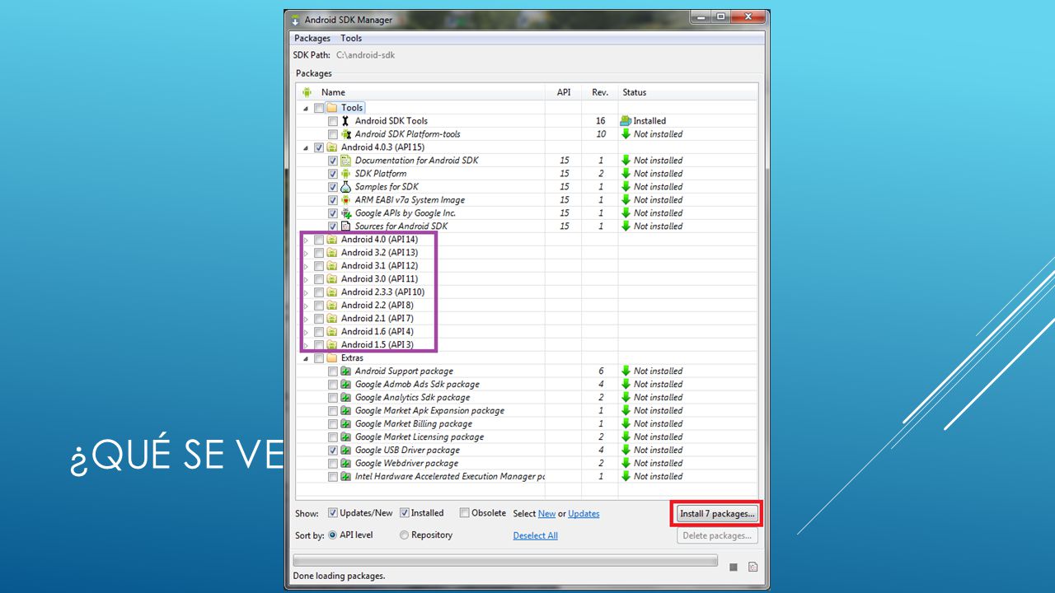Select the Android 1.5 (API 3) row
The width and height of the screenshot is (1055, 593).
pyautogui.click(x=527, y=345)
